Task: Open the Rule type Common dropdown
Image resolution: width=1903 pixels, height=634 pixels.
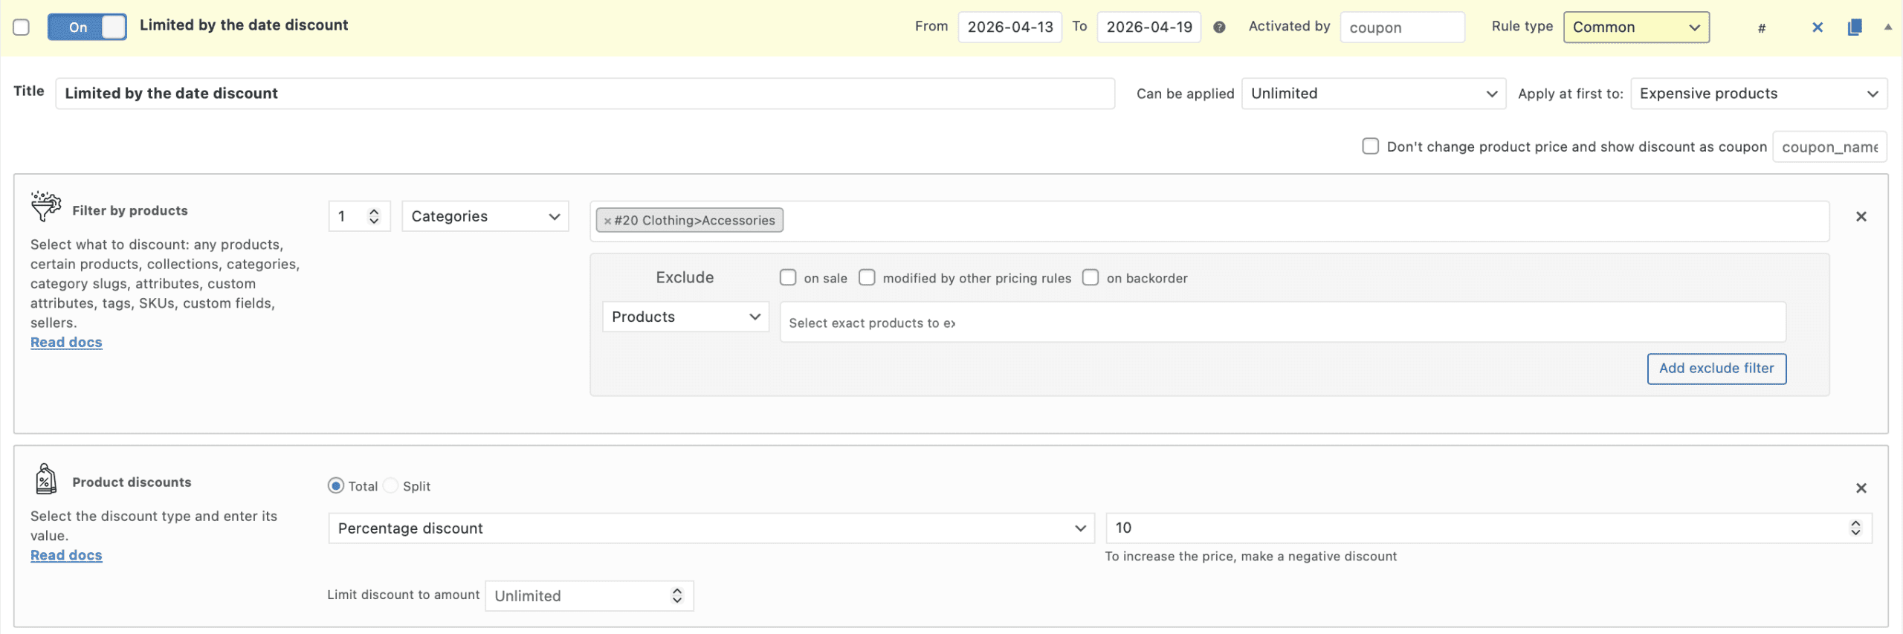Action: [1635, 28]
